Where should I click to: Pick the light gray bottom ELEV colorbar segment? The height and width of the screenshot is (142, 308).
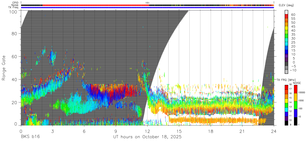pos(286,72)
